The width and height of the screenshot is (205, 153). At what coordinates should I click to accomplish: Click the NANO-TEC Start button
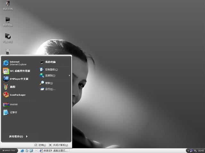pos(9,151)
